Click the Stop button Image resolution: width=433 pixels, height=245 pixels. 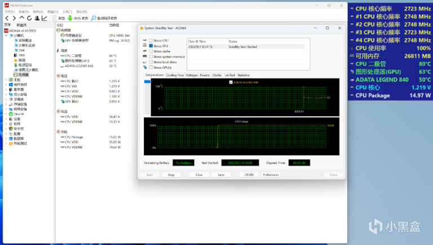click(171, 175)
